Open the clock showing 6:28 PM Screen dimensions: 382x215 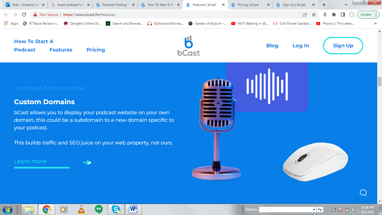tap(368, 209)
